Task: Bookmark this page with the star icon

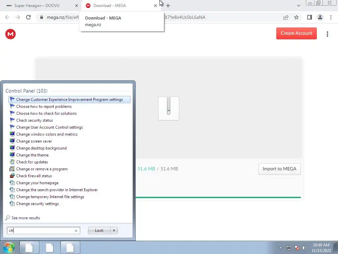Action: tap(296, 17)
